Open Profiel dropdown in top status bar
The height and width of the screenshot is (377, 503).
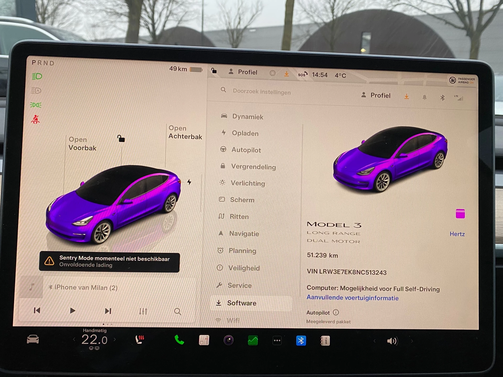[x=243, y=72]
